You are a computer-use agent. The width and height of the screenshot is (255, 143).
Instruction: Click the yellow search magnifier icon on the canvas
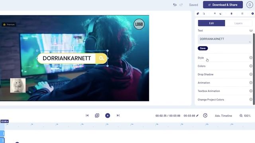[101, 58]
